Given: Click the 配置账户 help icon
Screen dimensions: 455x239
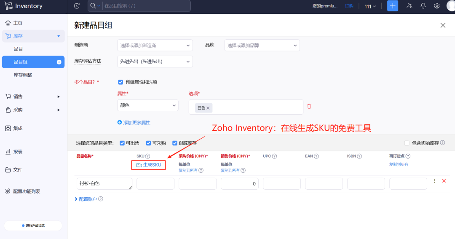Looking at the screenshot, I should 100,199.
